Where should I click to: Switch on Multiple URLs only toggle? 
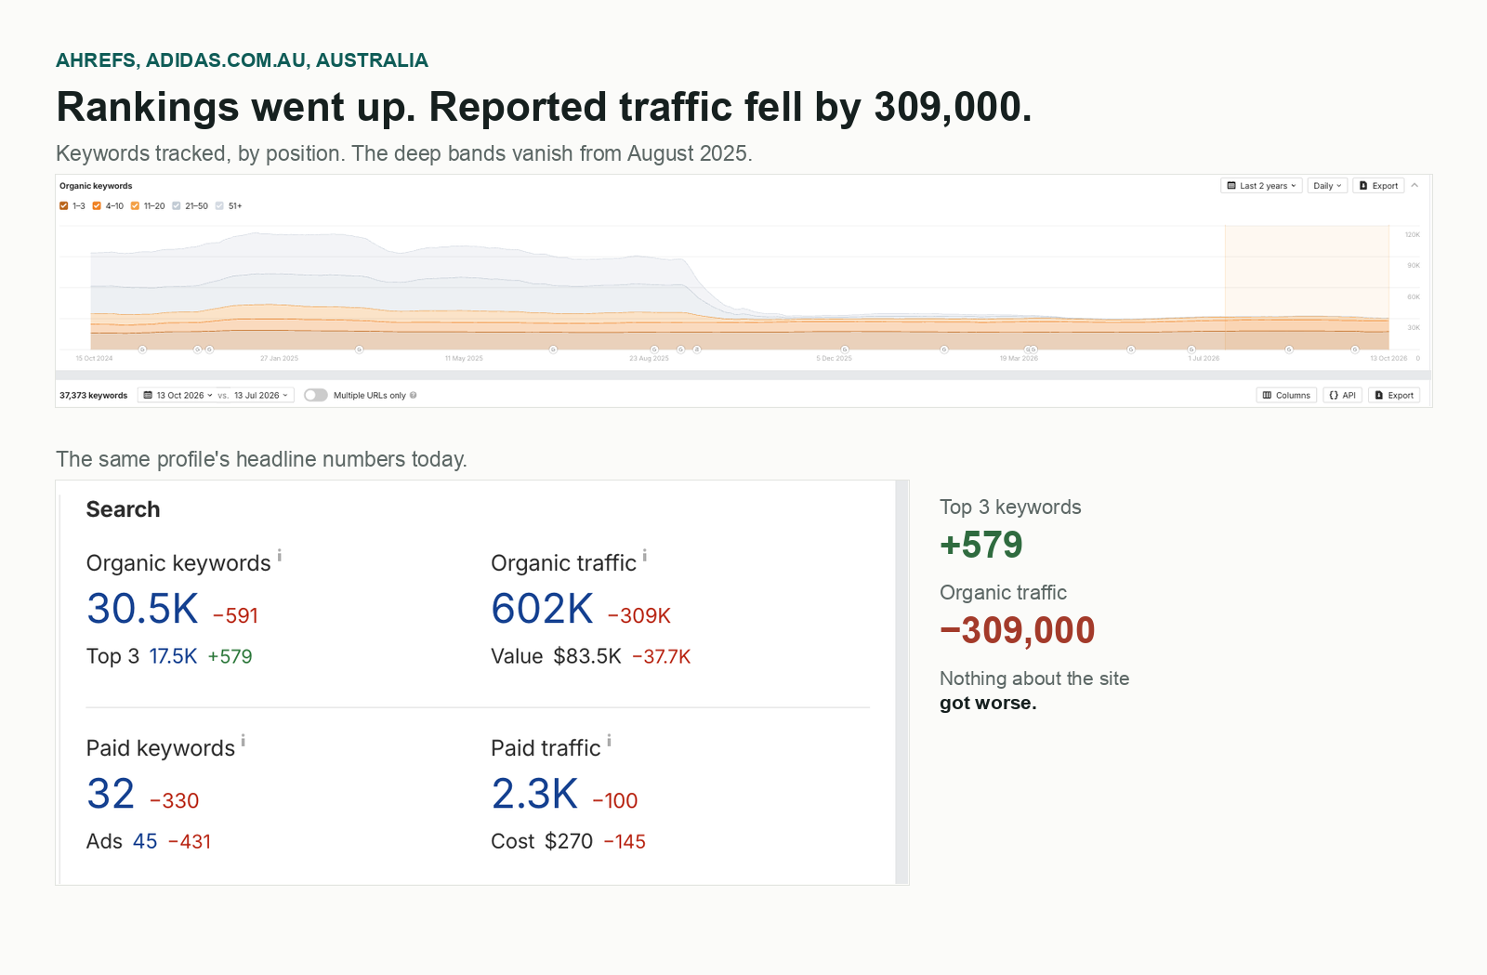(x=316, y=395)
